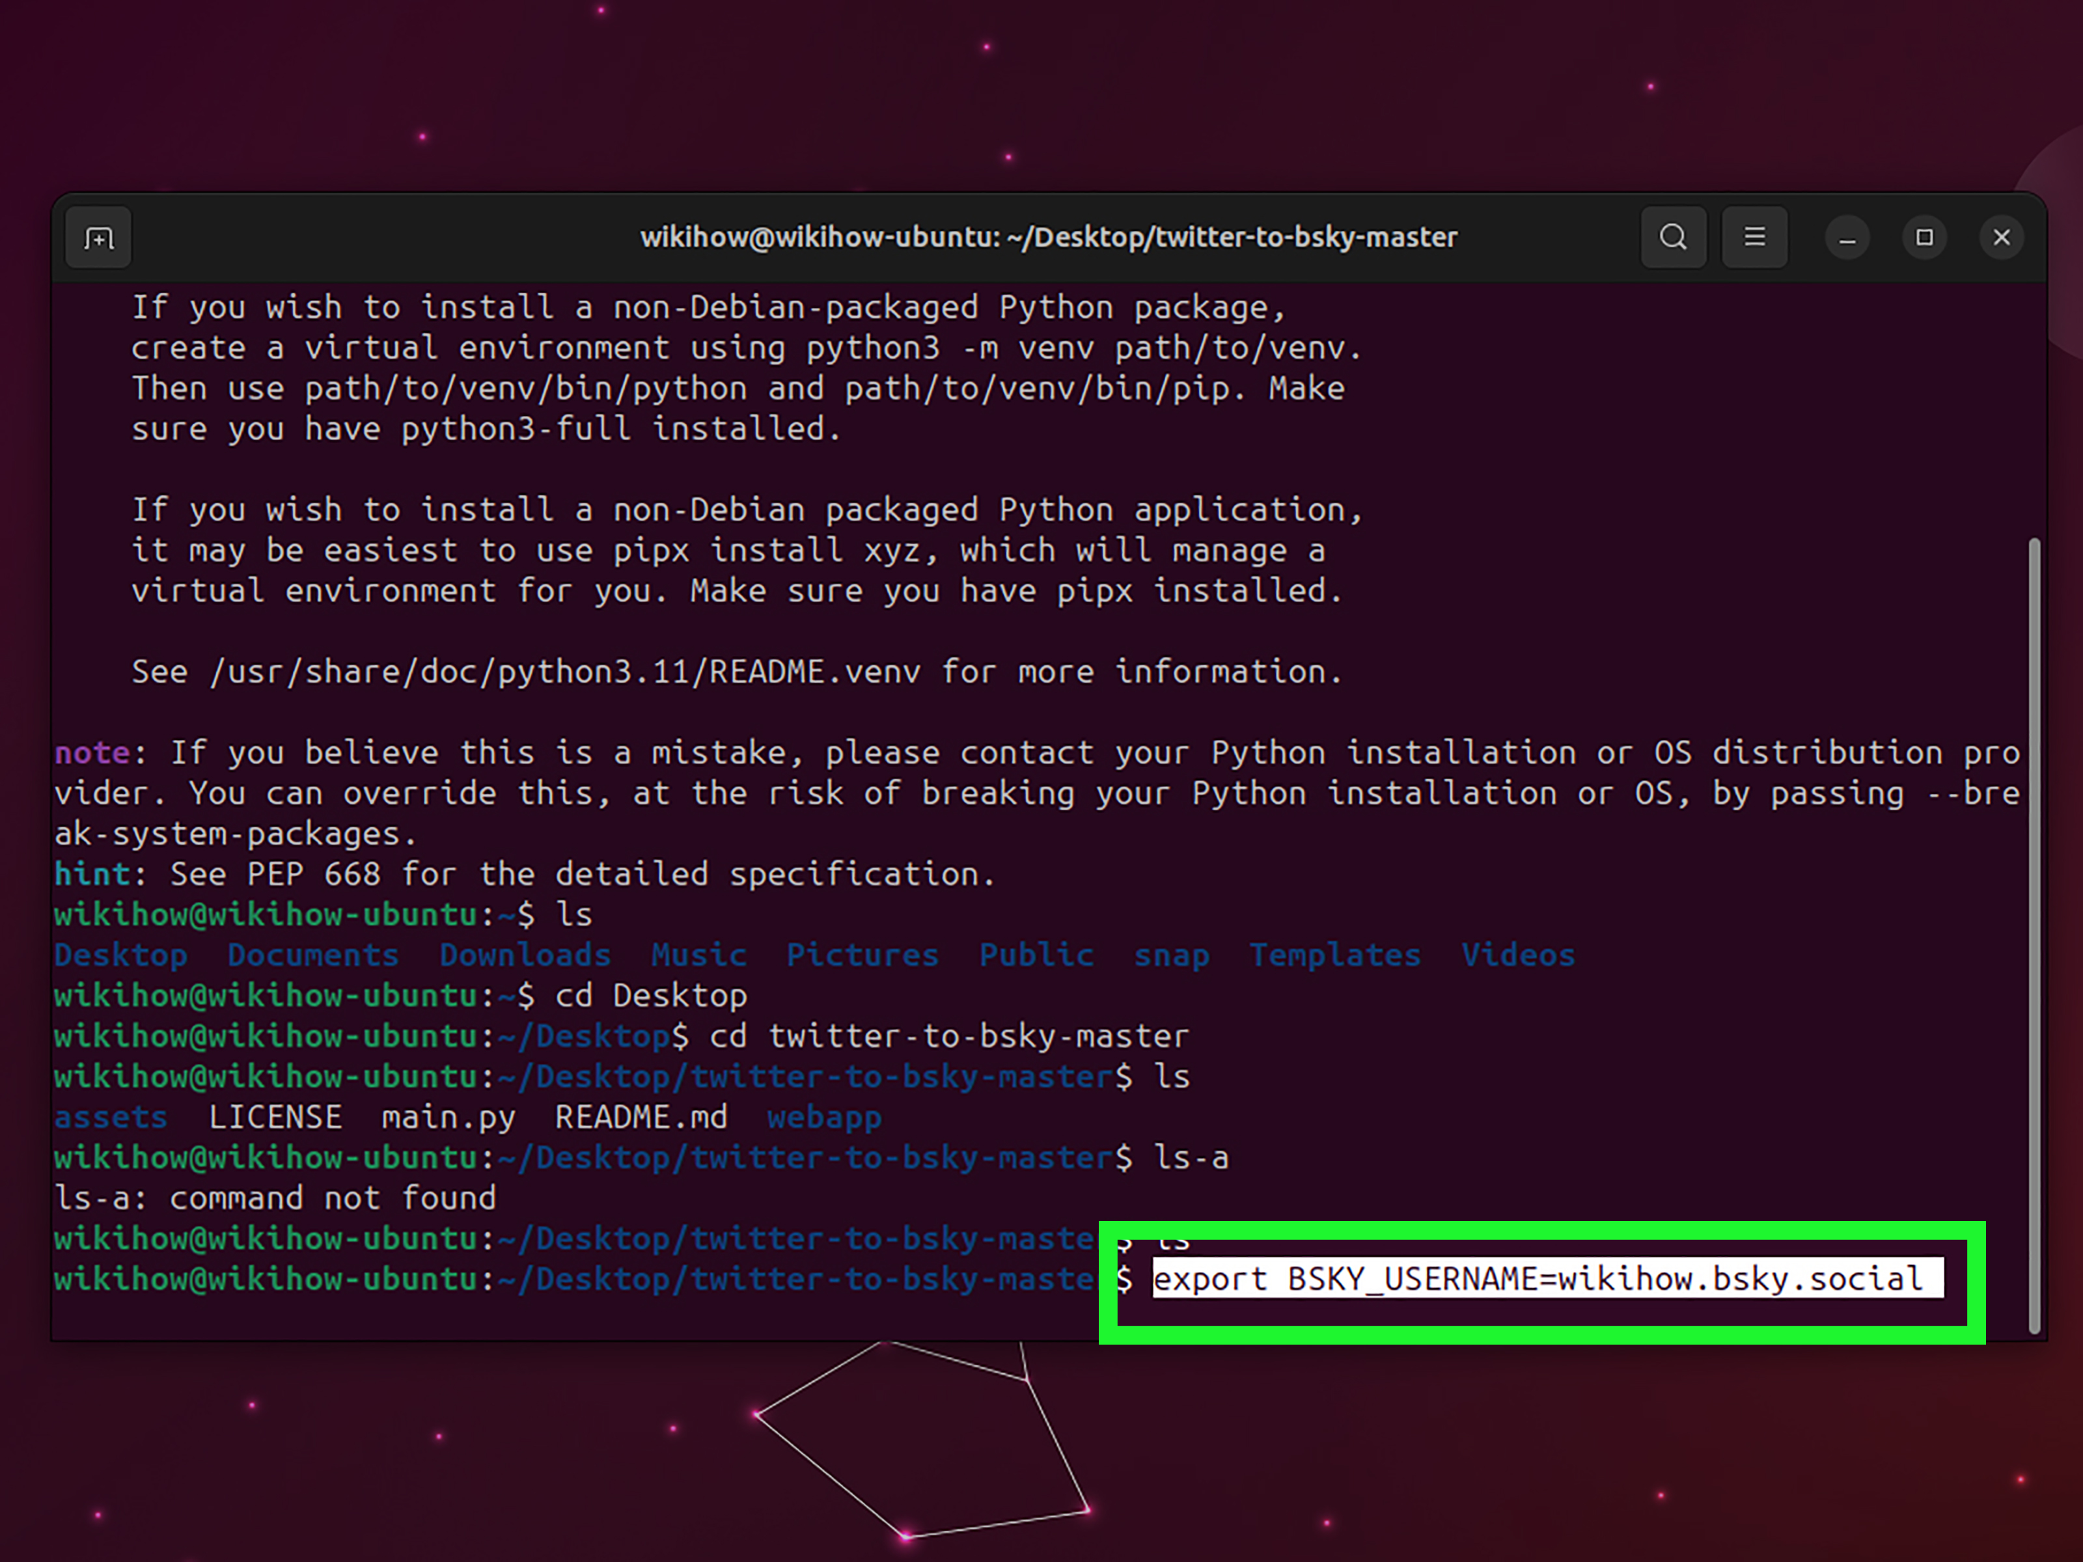Screen dimensions: 2083x1562
Task: Maximize the terminal window
Action: click(1924, 238)
